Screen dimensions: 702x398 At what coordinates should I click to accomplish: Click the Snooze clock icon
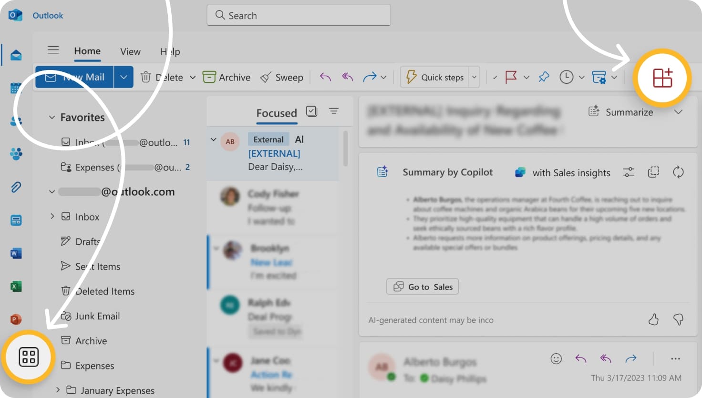point(566,77)
